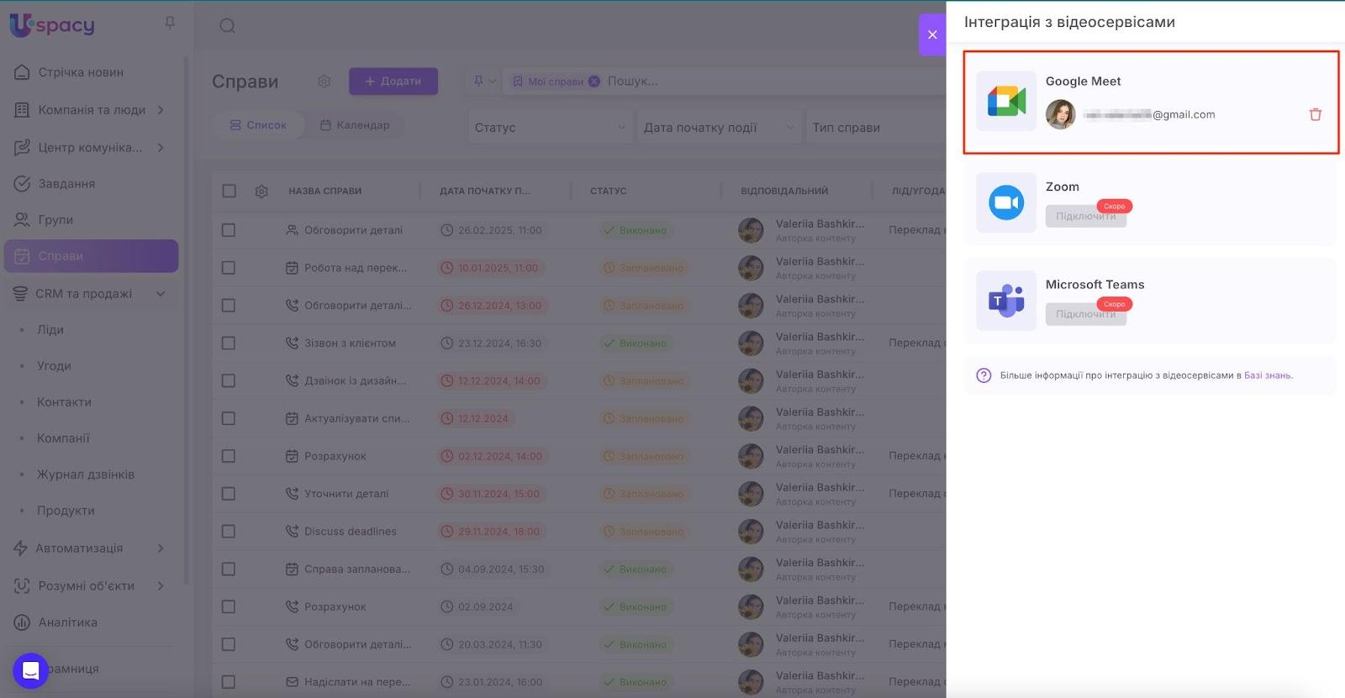The width and height of the screenshot is (1345, 698).
Task: Pin the sidebar with the pin icon
Action: (x=170, y=24)
